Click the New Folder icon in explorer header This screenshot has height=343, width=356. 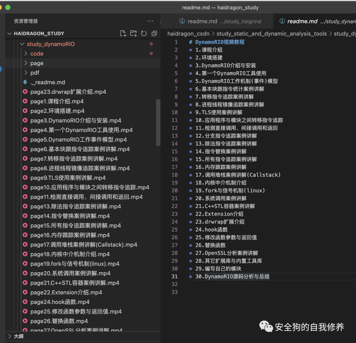[x=133, y=34]
